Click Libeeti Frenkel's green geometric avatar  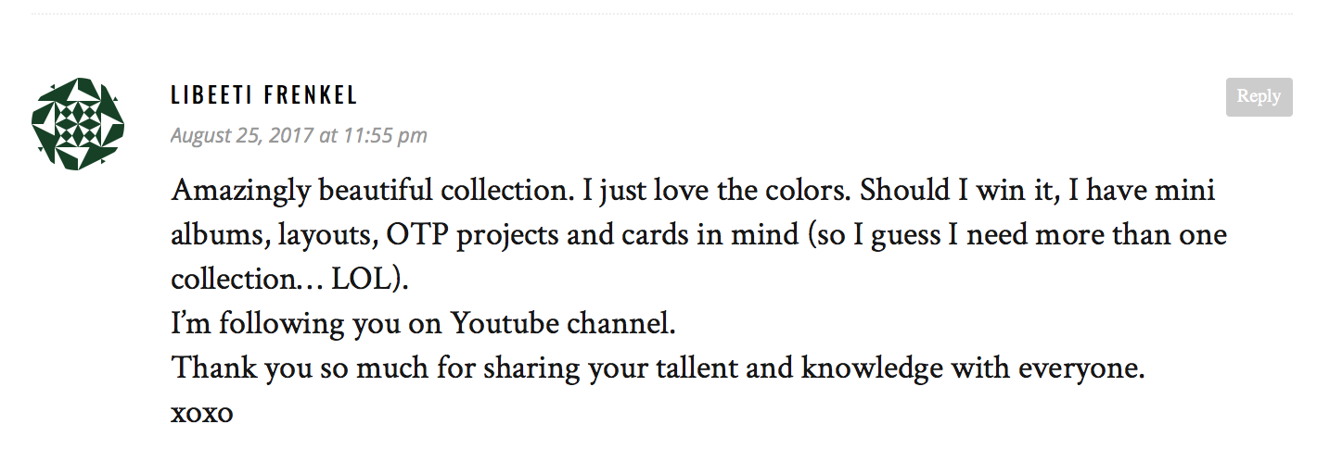[x=78, y=124]
